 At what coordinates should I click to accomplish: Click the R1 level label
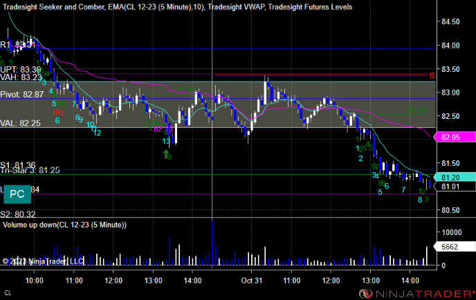(x=17, y=45)
